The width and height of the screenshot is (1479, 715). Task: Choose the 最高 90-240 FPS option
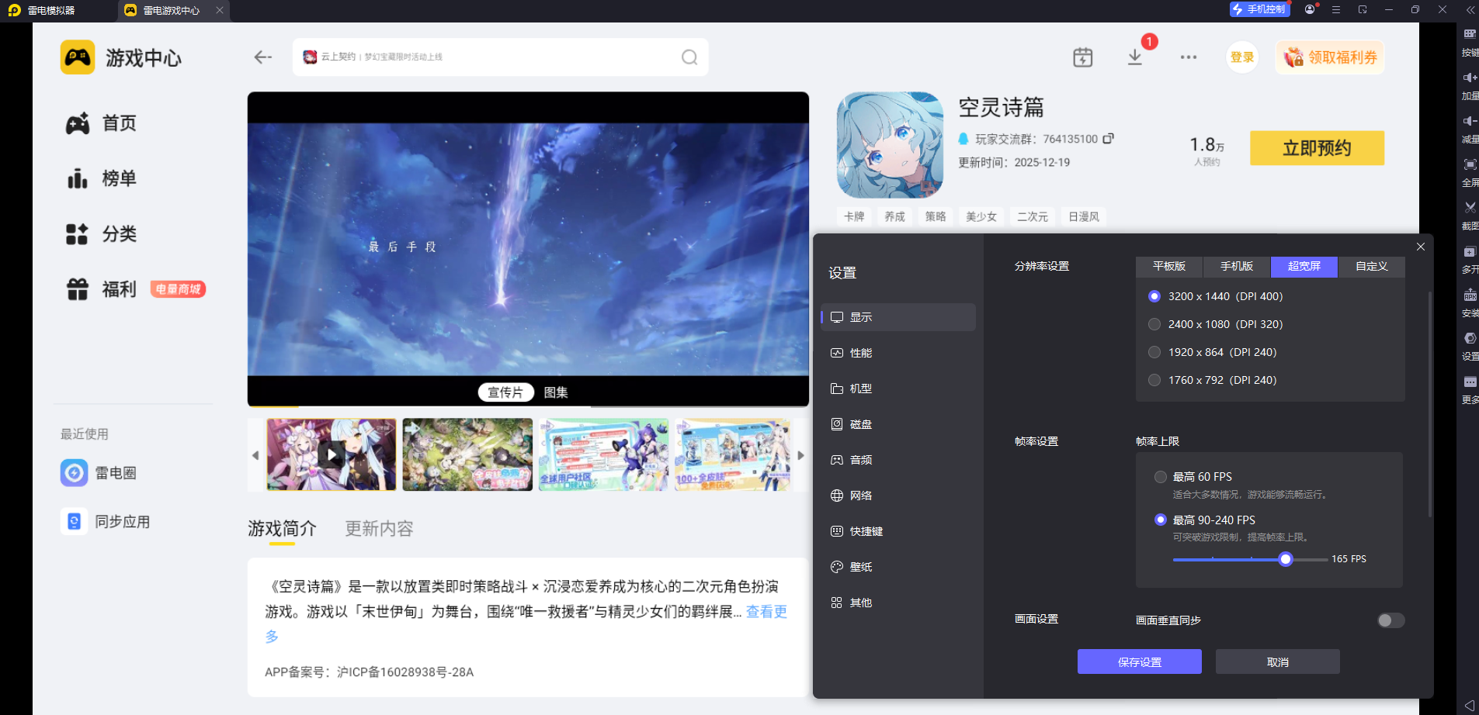pyautogui.click(x=1161, y=520)
